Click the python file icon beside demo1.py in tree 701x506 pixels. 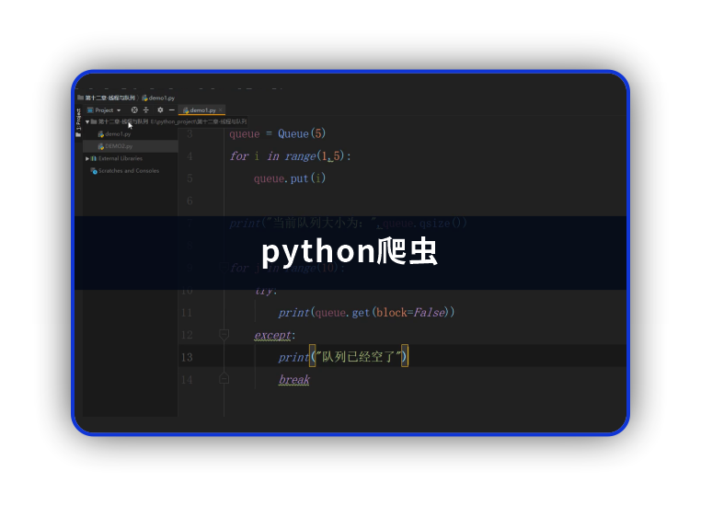(x=101, y=133)
